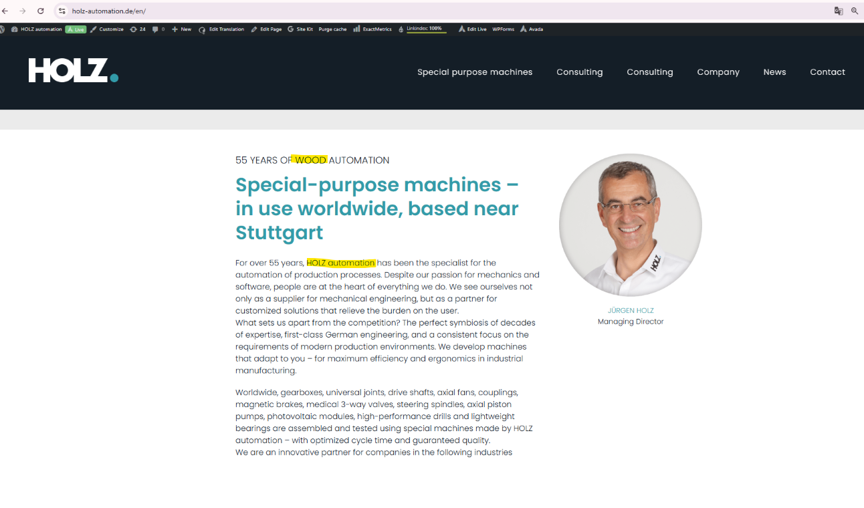This screenshot has width=864, height=508.
Task: Click highlighted HOLZ automation text in paragraph
Action: [x=341, y=263]
